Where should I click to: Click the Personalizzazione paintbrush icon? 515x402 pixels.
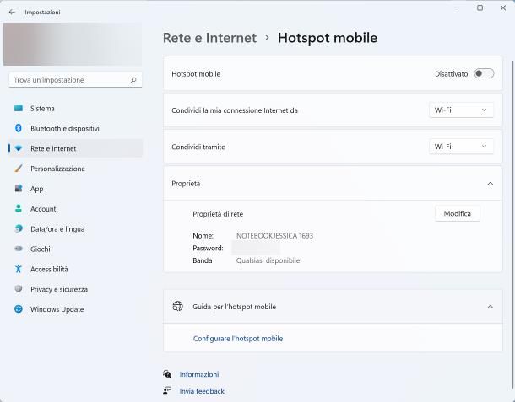tap(19, 169)
